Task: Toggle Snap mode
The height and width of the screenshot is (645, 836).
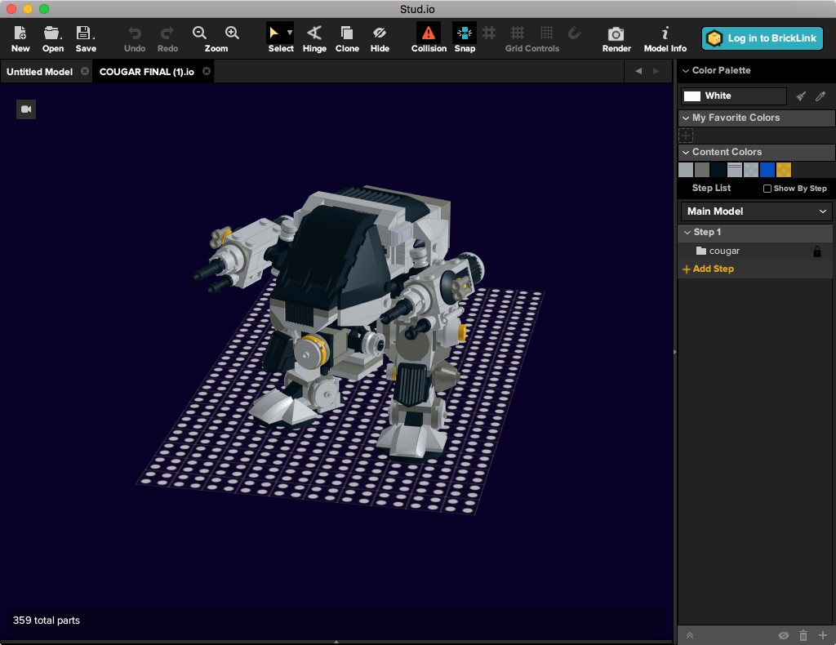Action: [x=465, y=38]
